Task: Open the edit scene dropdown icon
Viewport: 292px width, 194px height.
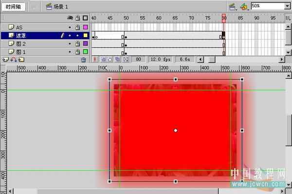Action: [x=233, y=7]
